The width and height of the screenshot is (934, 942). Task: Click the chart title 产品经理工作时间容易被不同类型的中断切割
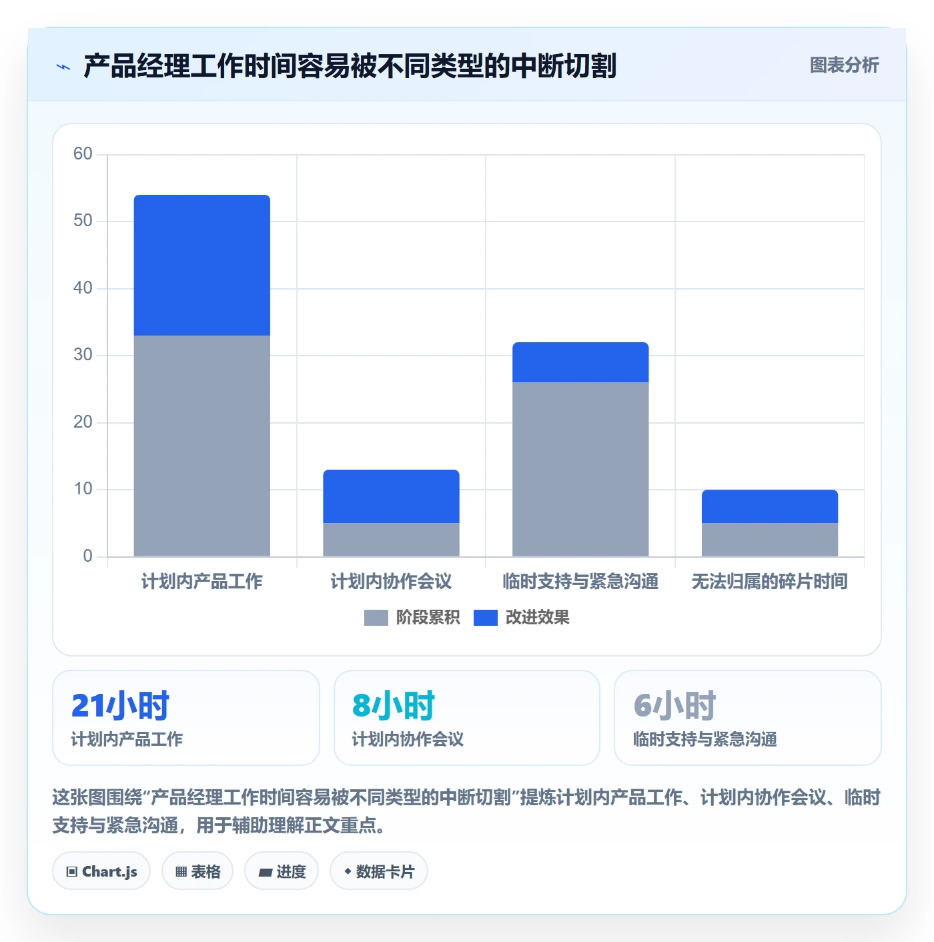(350, 66)
